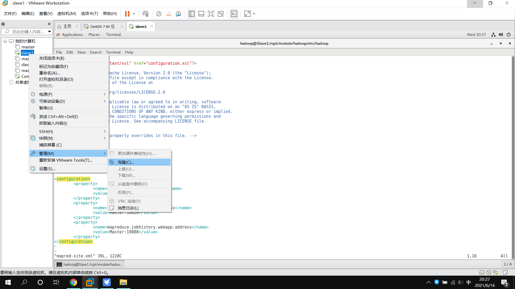Open the 虚拟机(M) menu in the menu bar

(67, 14)
